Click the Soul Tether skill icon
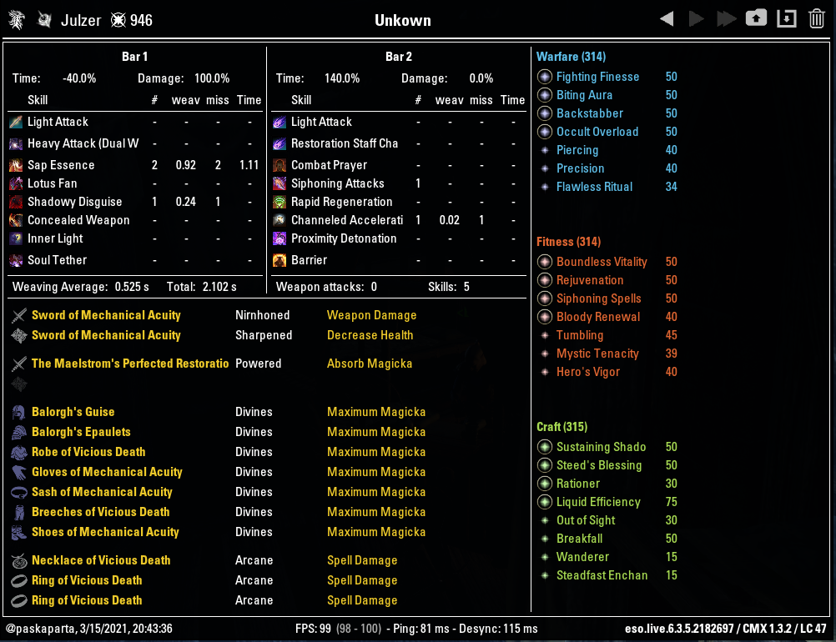 click(16, 260)
